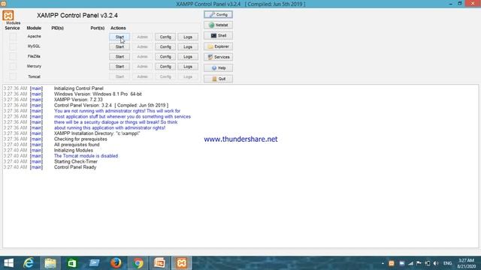The height and width of the screenshot is (270, 481).
Task: Start the Mercury module
Action: point(119,67)
